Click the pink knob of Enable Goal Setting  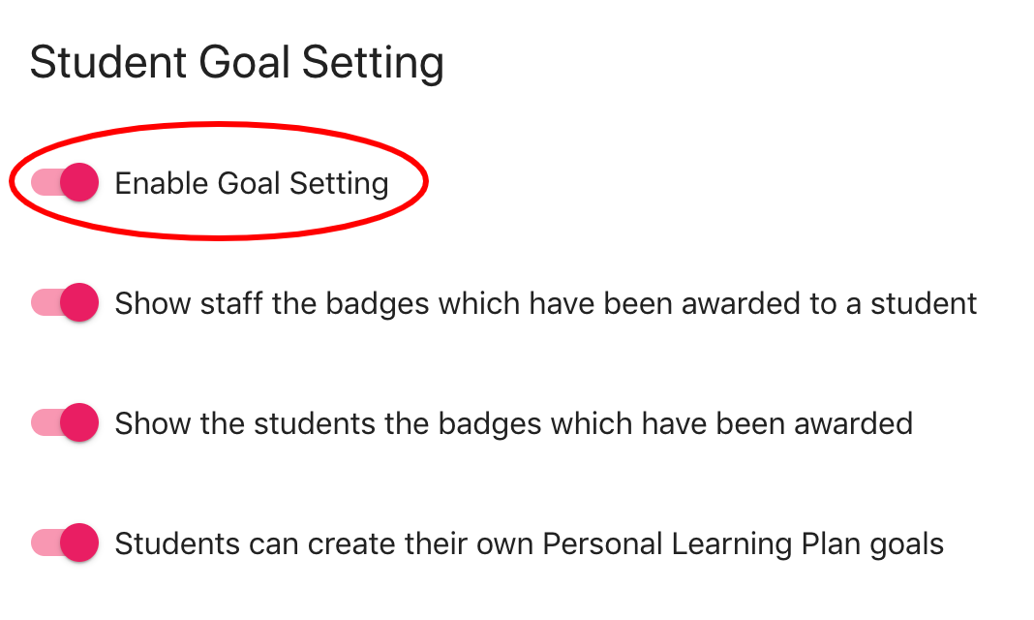pos(79,182)
